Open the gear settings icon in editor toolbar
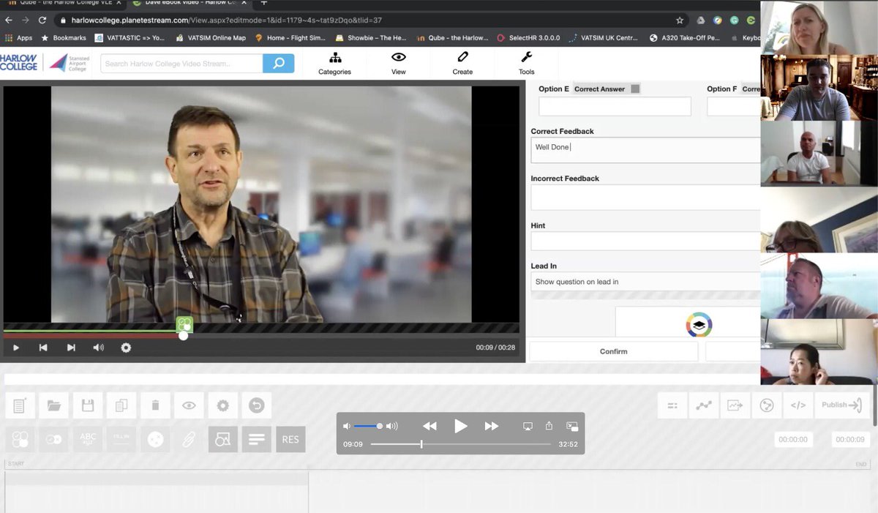The image size is (878, 513). tap(223, 405)
